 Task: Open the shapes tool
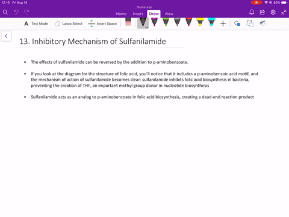click(237, 24)
